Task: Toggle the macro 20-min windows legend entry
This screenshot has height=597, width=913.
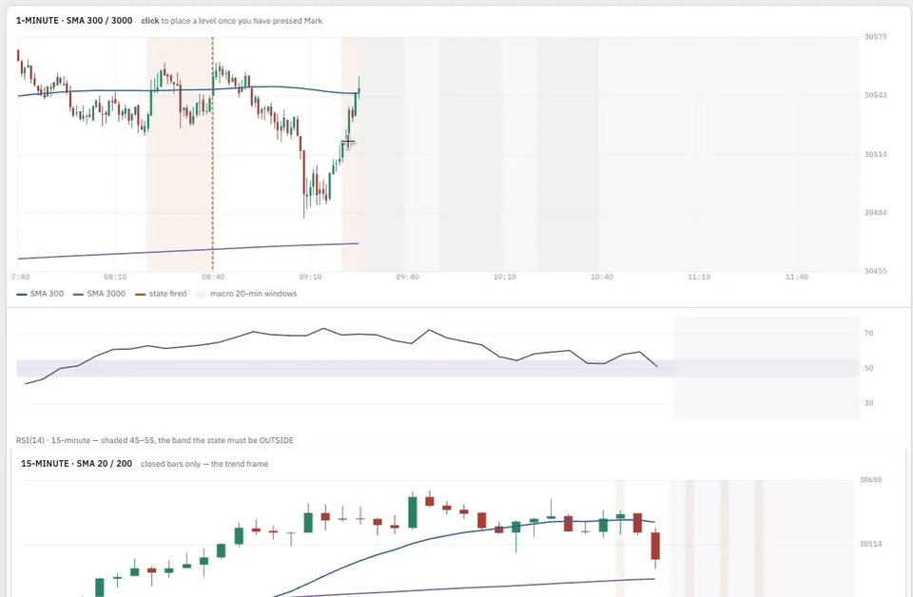Action: 246,294
